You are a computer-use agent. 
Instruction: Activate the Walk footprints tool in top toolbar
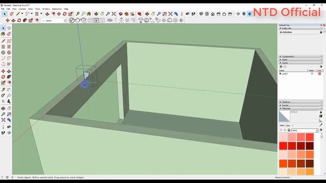tap(194, 14)
